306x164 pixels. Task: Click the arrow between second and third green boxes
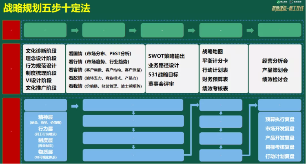(133, 30)
